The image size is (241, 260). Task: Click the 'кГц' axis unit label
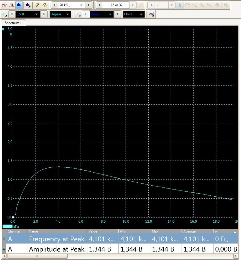coord(16,227)
